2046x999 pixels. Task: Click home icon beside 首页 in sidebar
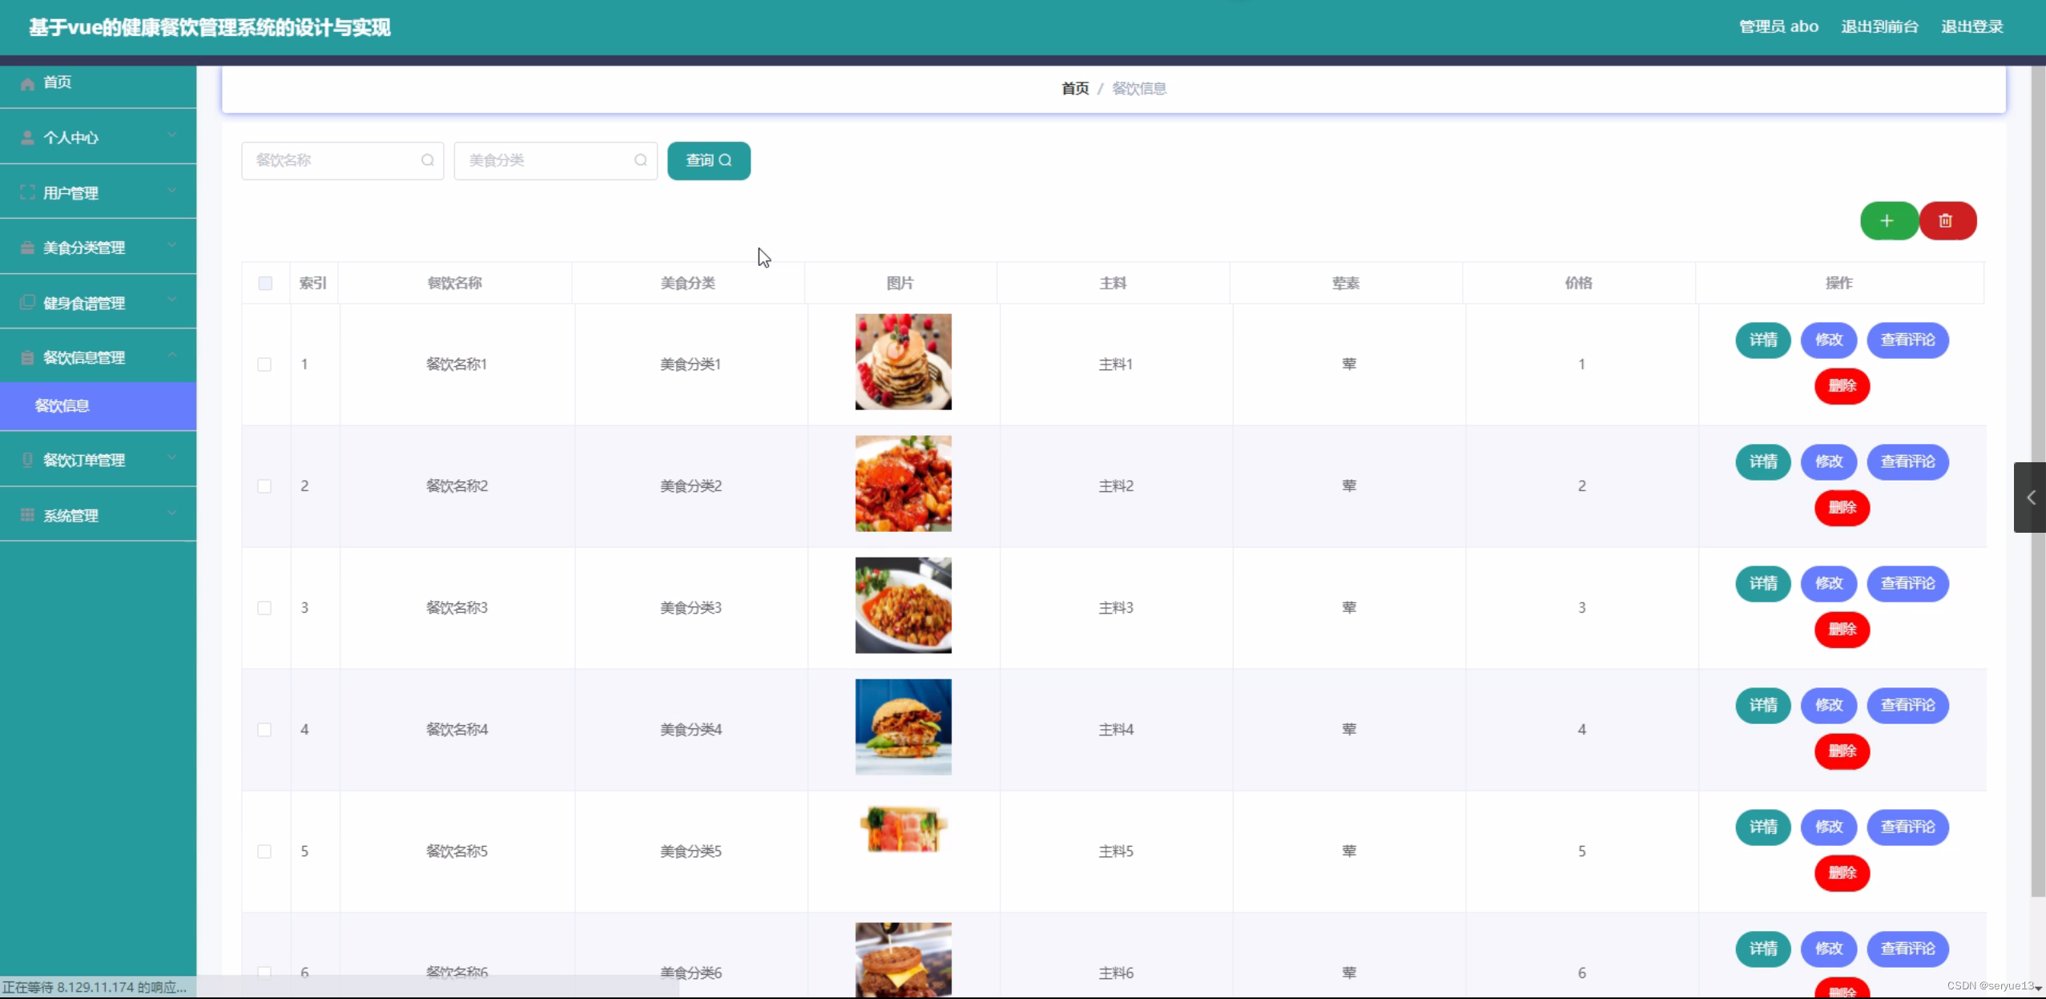[27, 83]
